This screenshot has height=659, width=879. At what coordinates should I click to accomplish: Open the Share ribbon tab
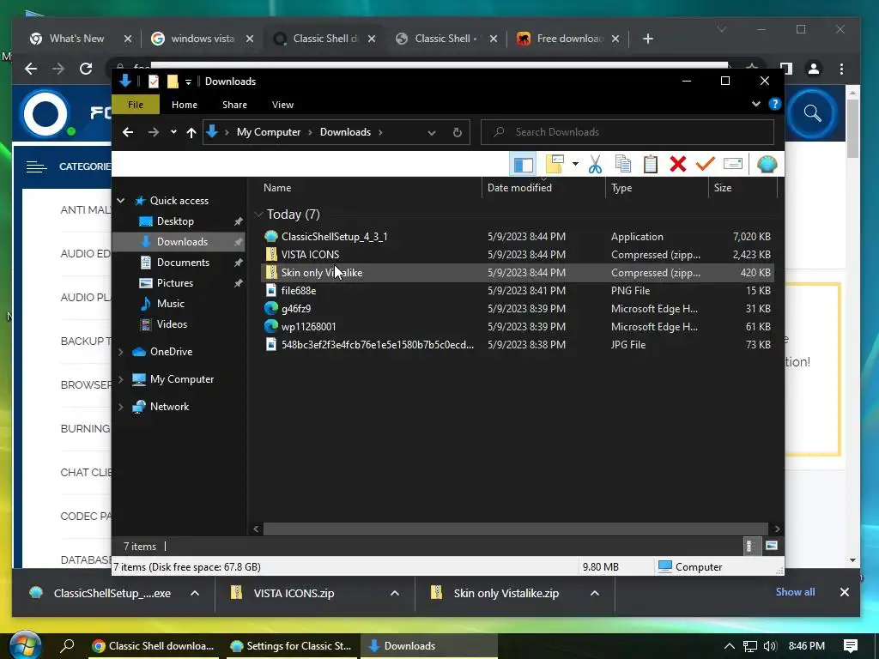point(234,105)
